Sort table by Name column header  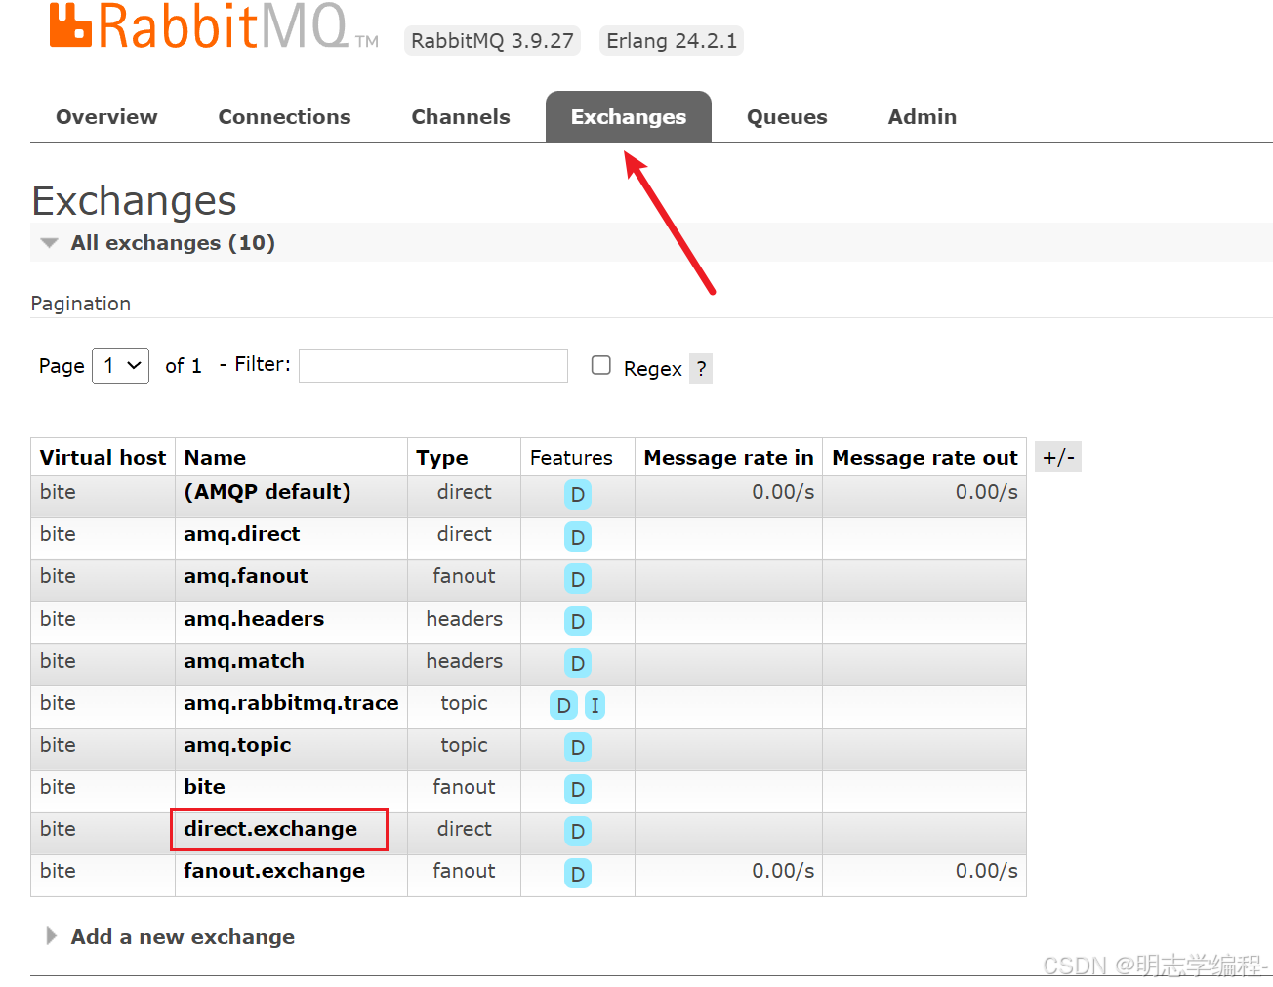(215, 458)
